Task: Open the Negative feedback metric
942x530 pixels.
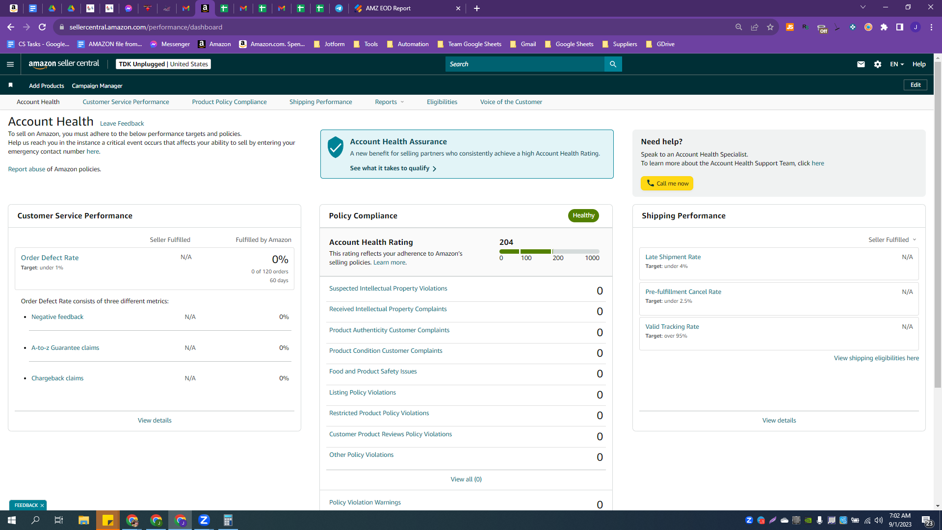Action: pos(57,317)
